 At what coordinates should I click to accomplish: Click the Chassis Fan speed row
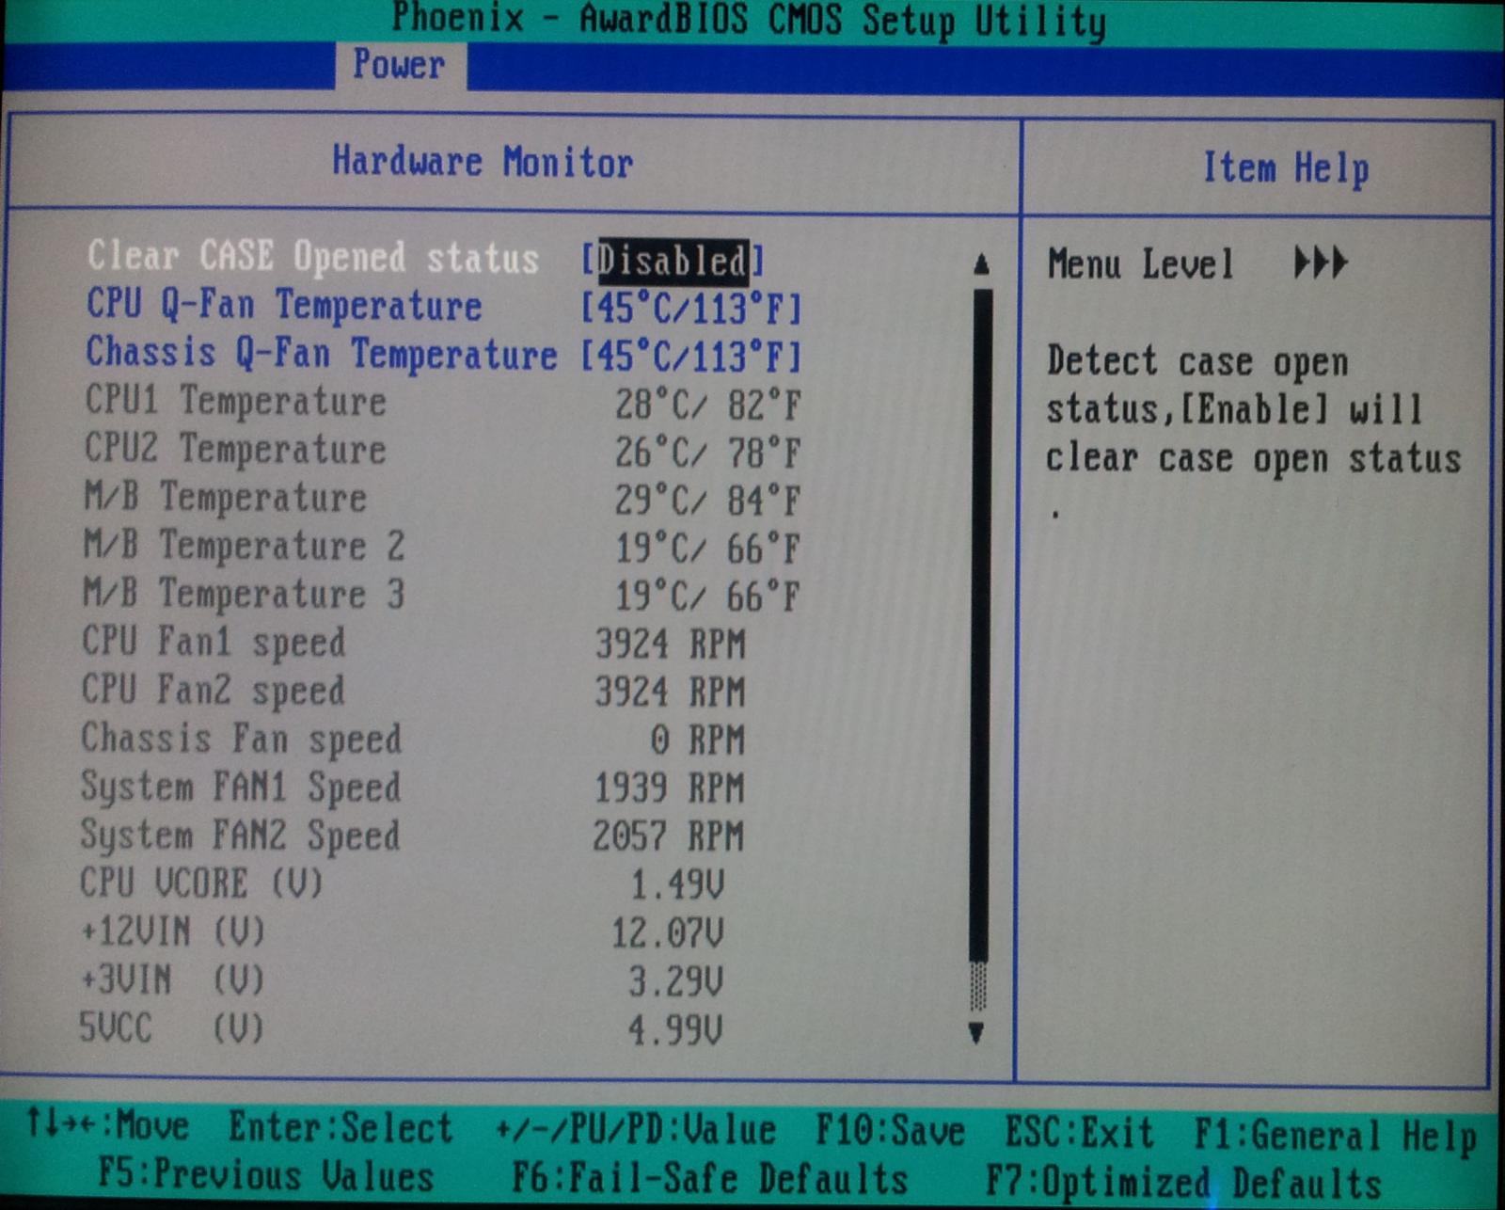[414, 740]
